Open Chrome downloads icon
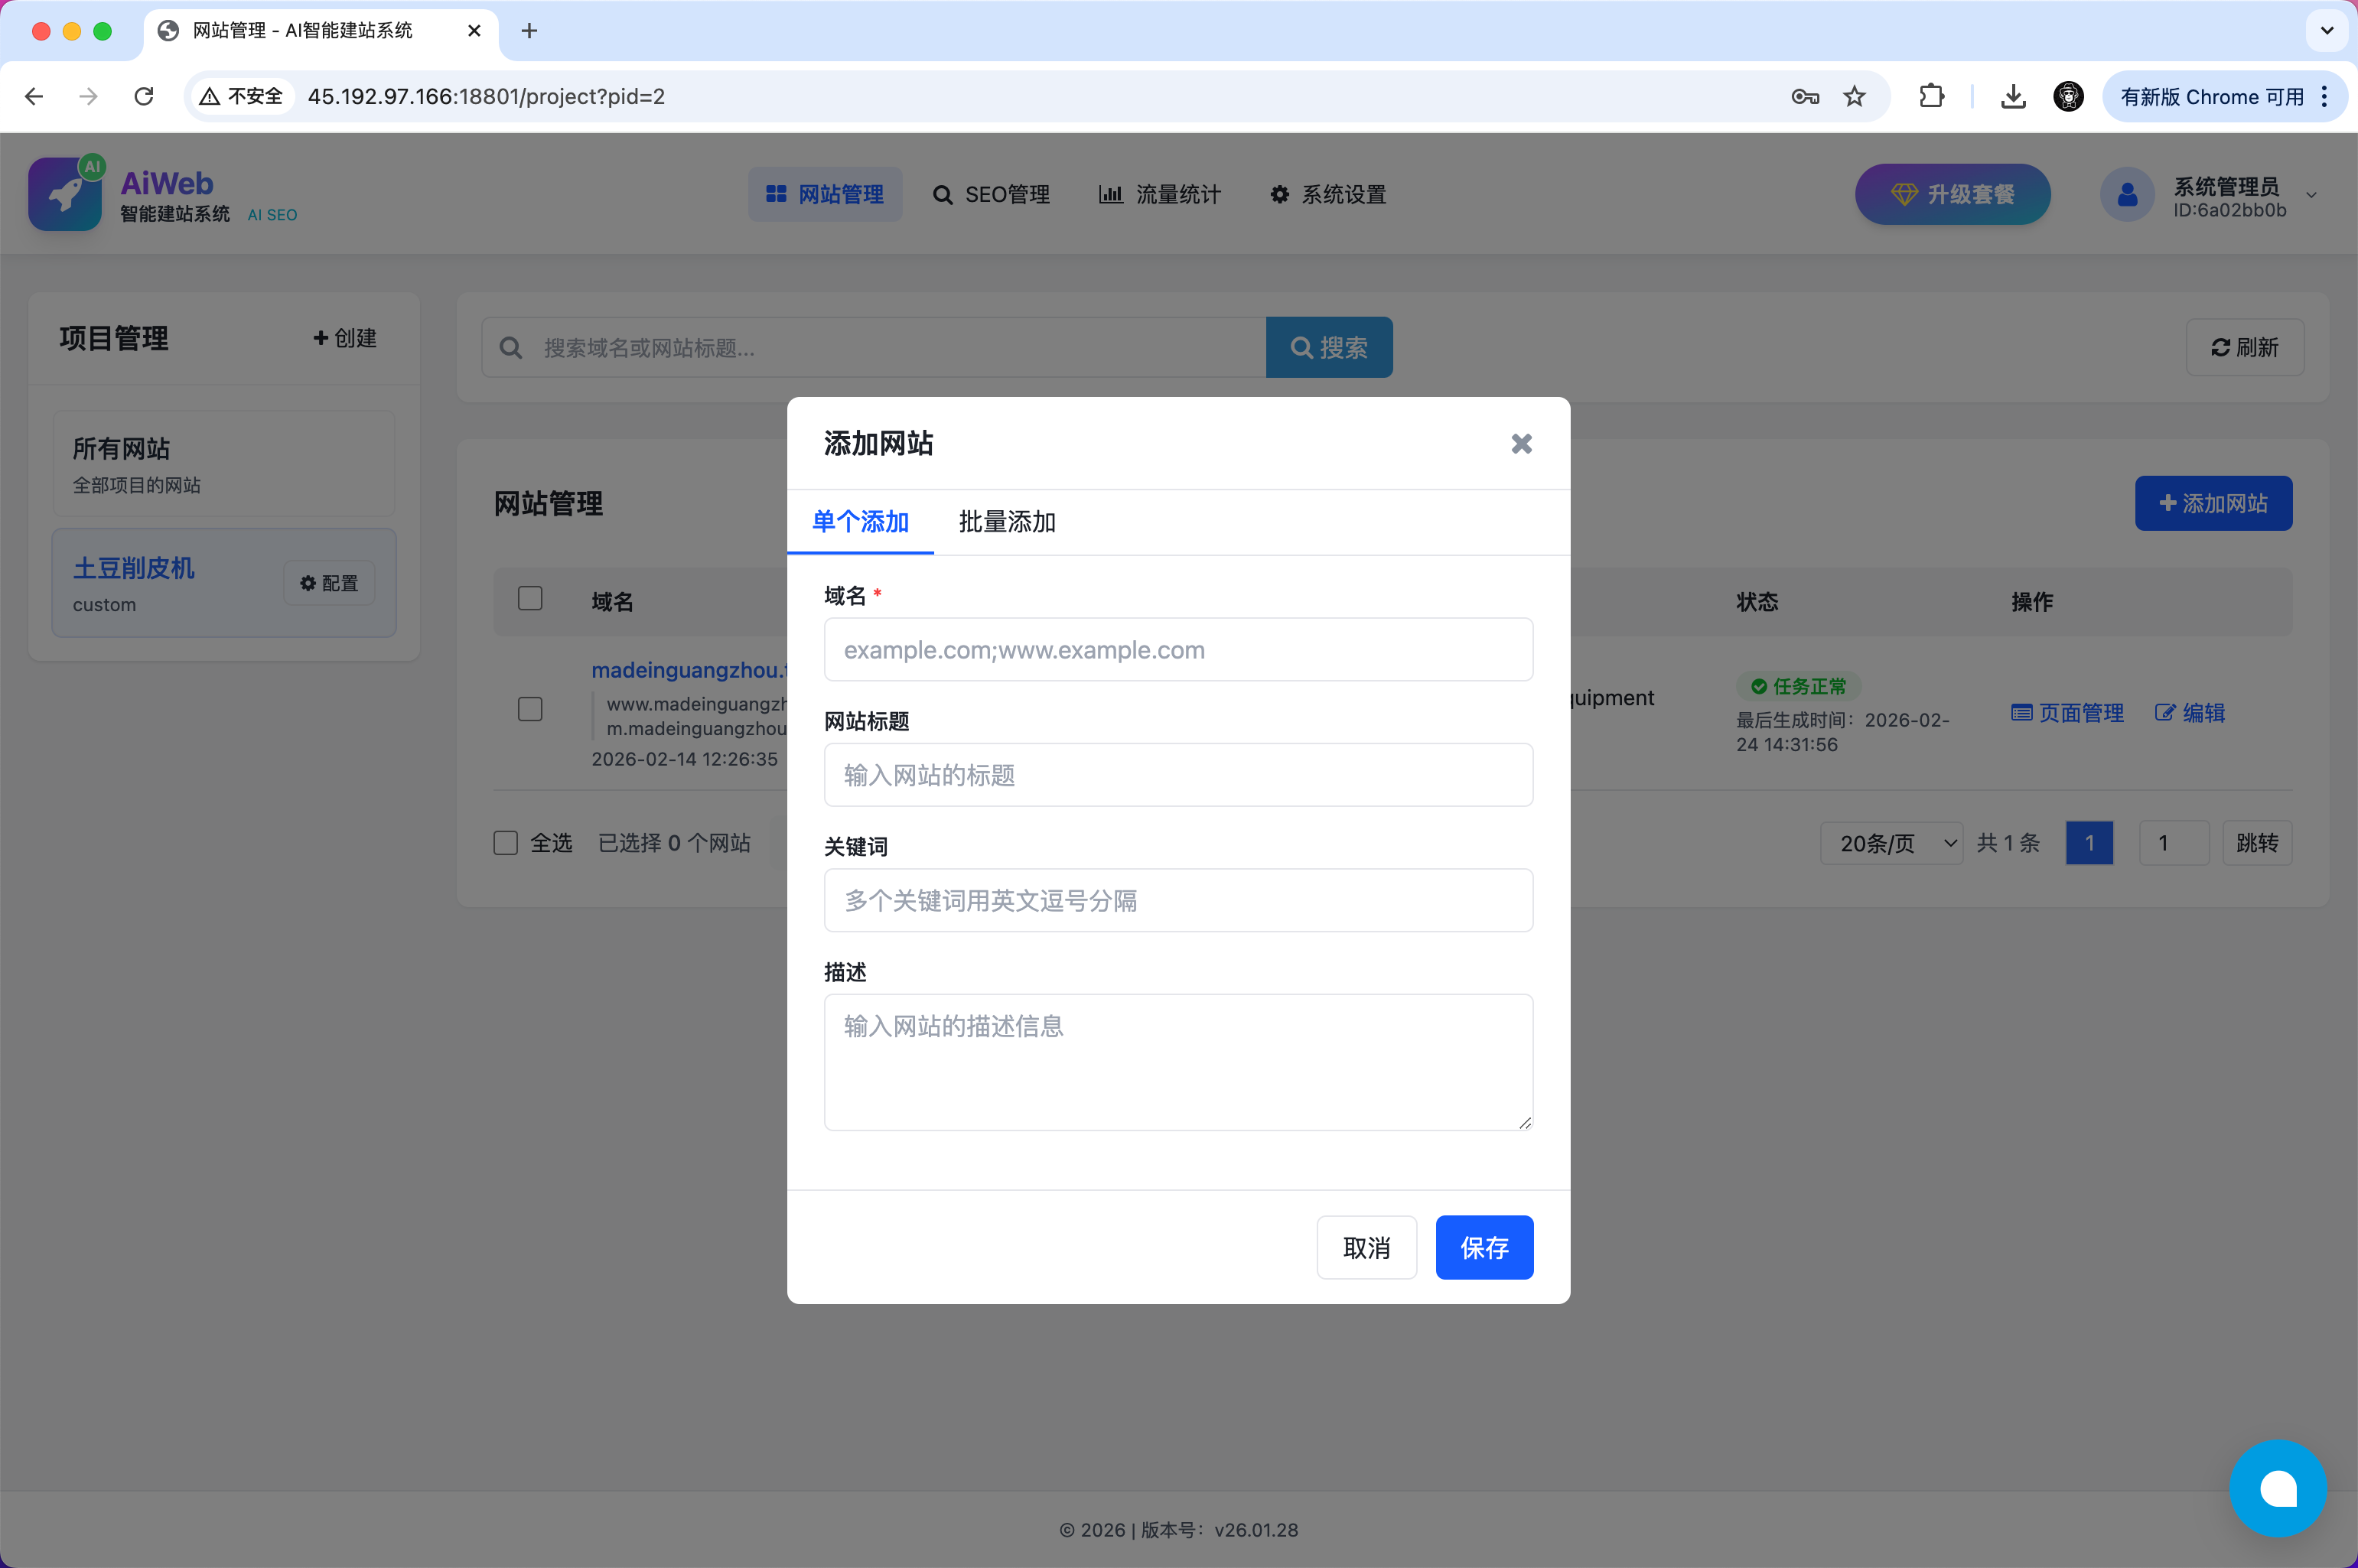Image resolution: width=2358 pixels, height=1568 pixels. tap(2013, 96)
